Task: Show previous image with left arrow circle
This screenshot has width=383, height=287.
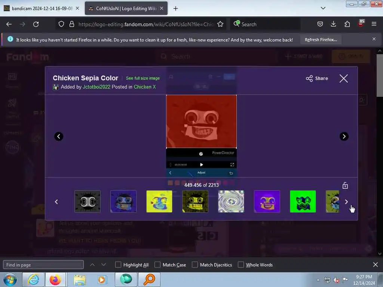Action: (59, 136)
